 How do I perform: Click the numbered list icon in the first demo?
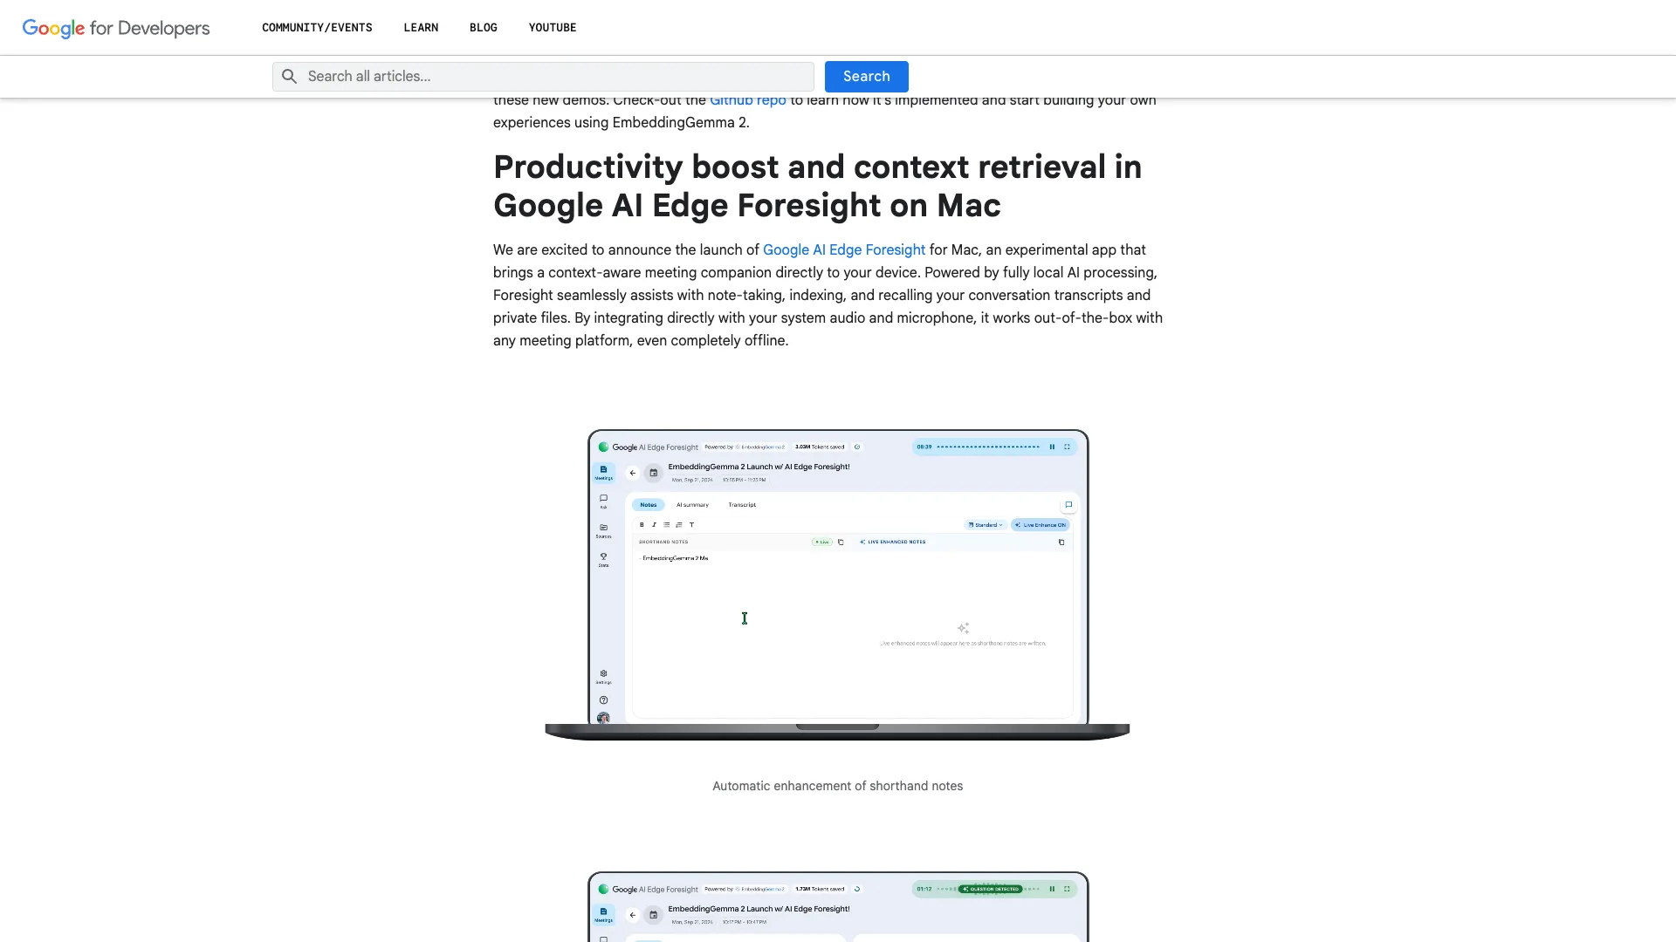click(x=679, y=525)
